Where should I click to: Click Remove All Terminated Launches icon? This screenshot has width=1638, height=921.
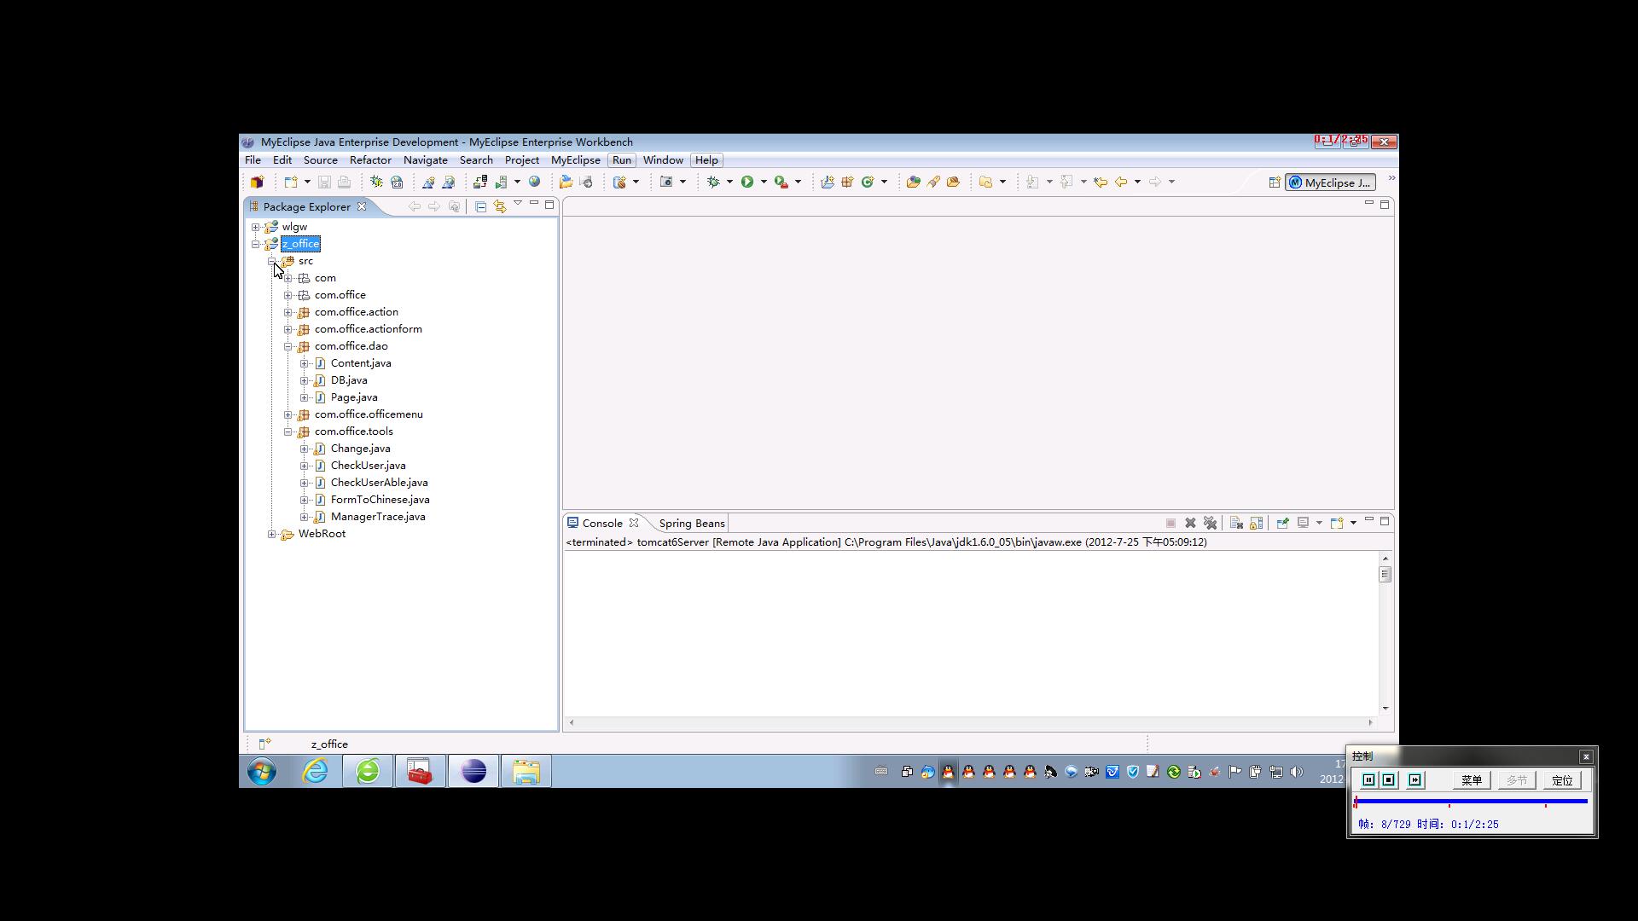(x=1210, y=523)
